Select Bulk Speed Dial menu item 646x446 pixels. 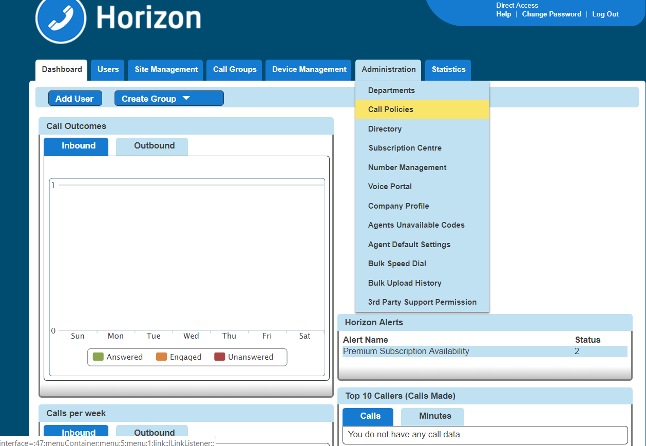click(422, 264)
